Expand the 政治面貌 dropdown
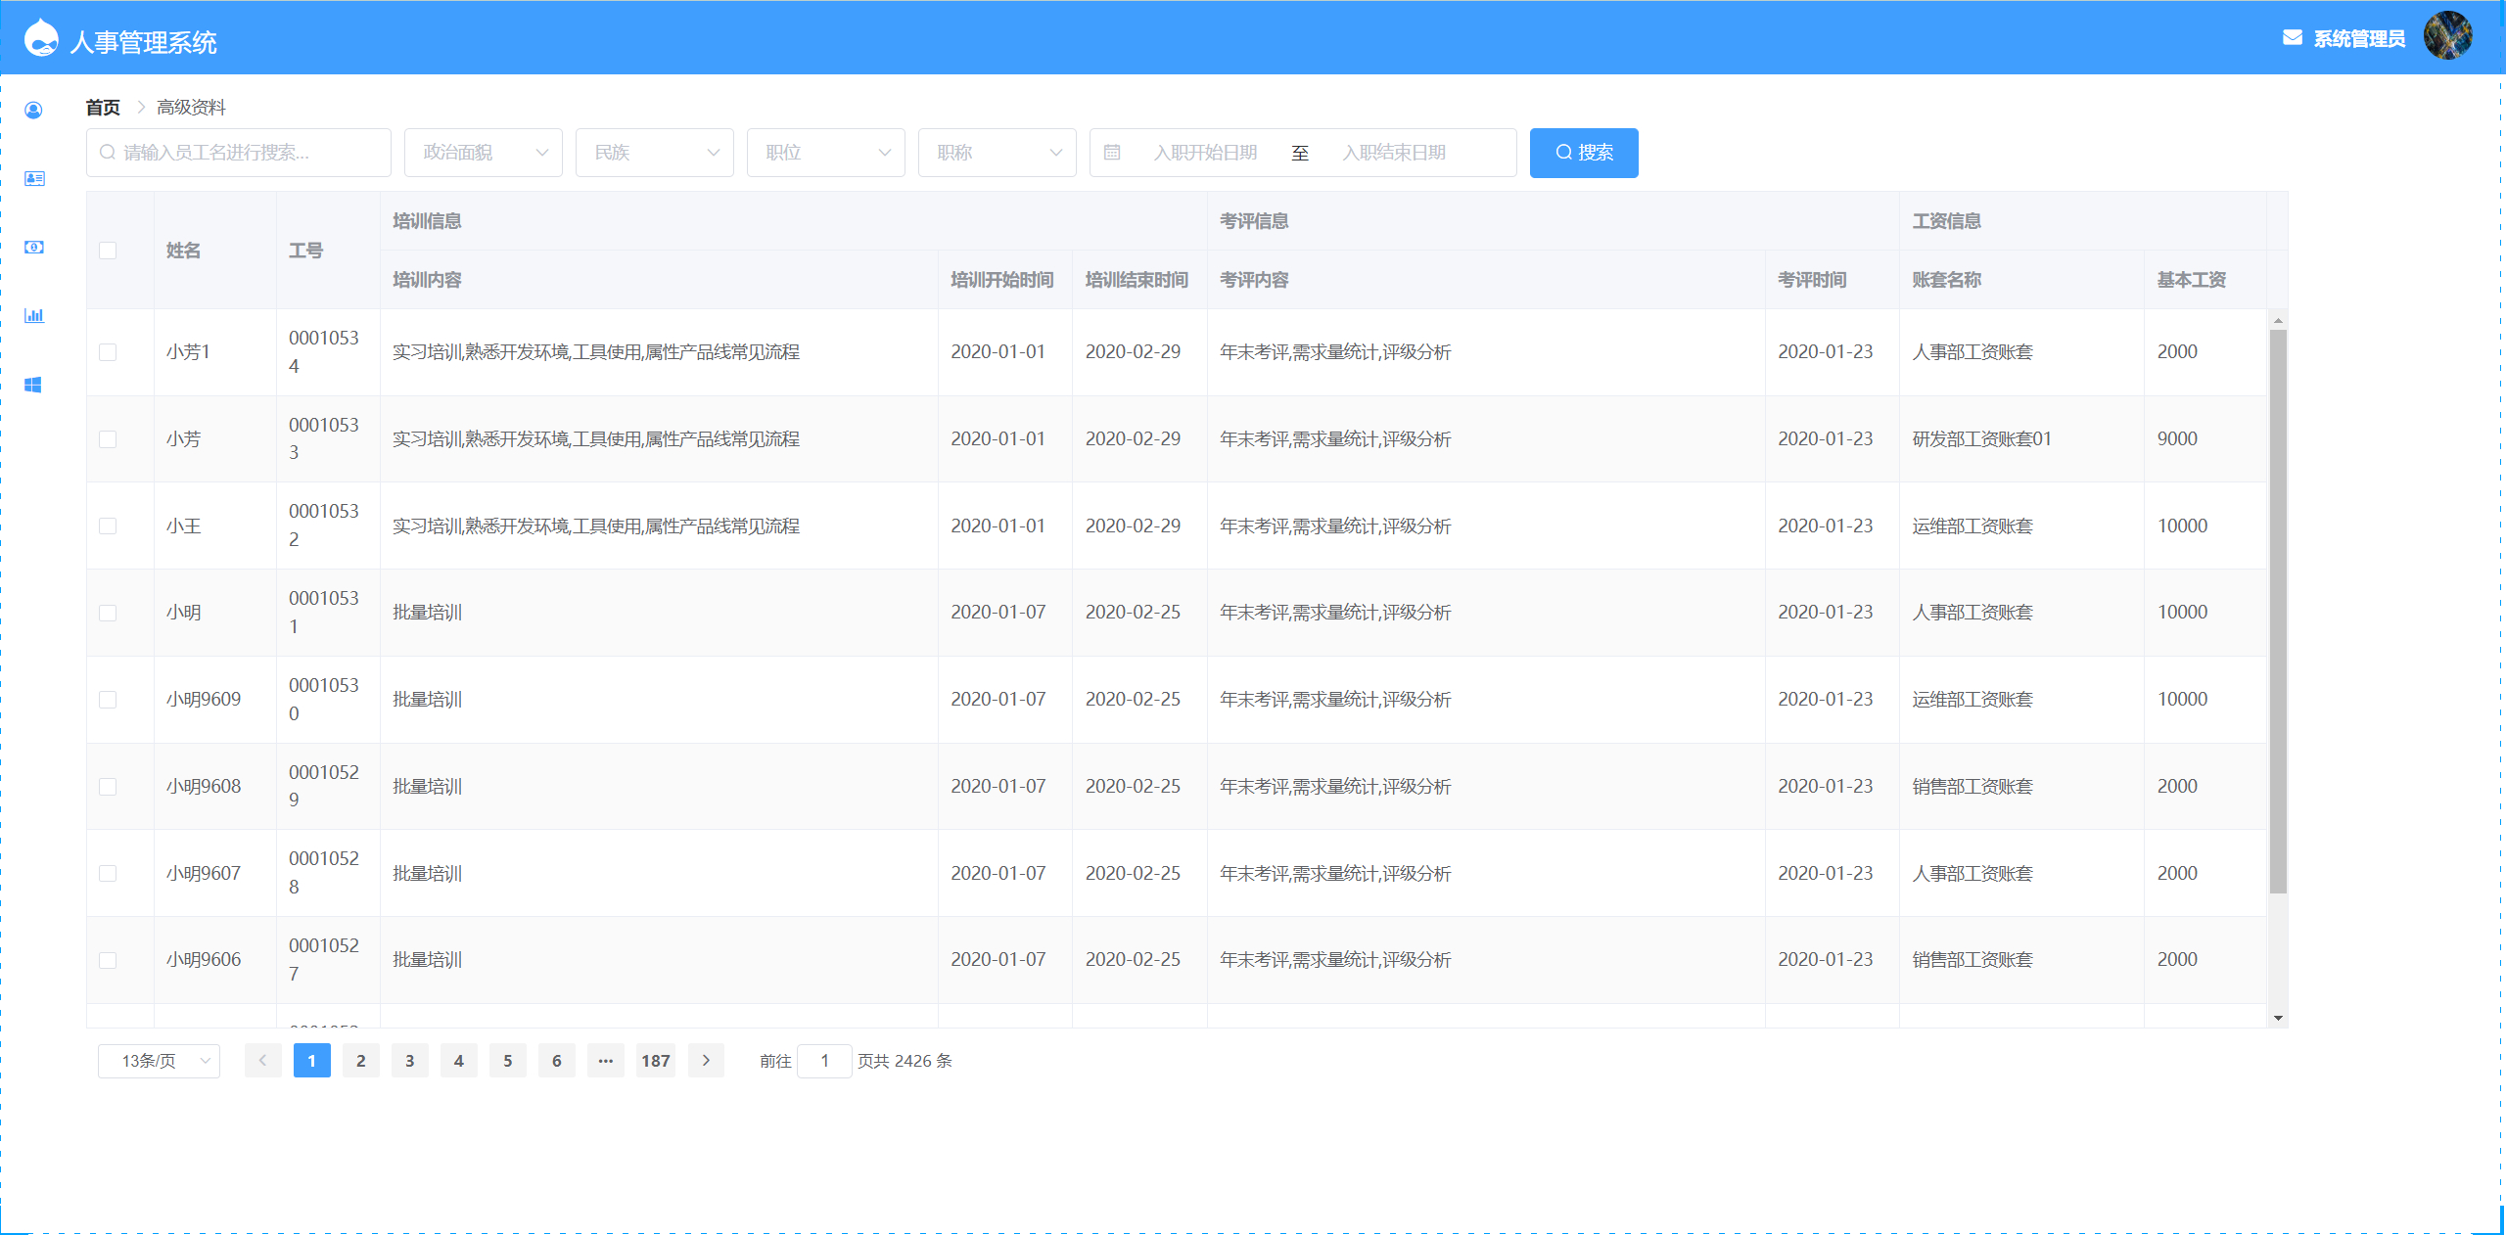2506x1235 pixels. (483, 153)
